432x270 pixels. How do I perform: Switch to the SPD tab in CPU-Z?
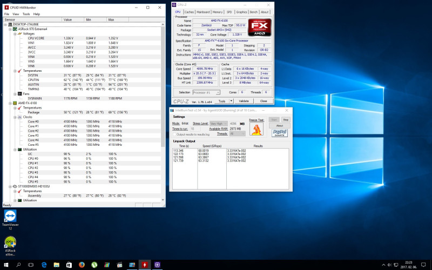(229, 12)
